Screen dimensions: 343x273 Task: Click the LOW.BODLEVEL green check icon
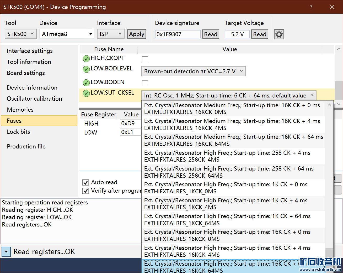[x=86, y=69]
